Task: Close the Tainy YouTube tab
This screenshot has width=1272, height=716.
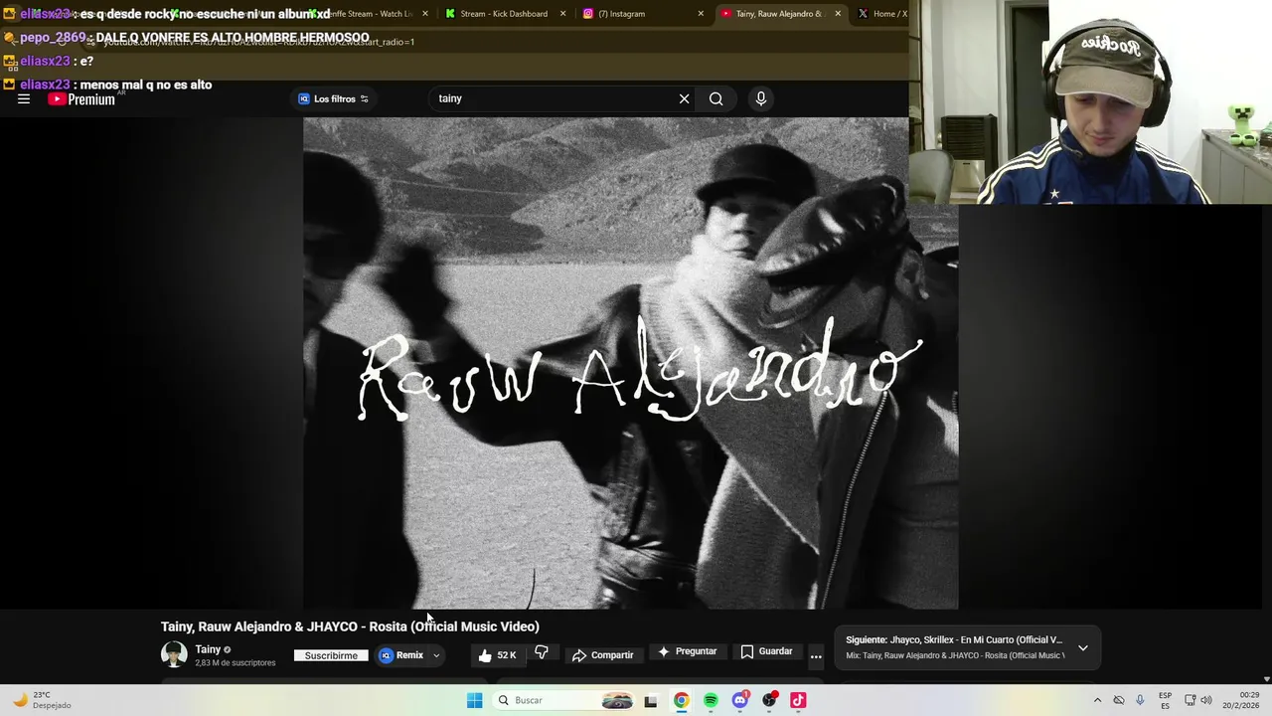Action: (x=837, y=14)
